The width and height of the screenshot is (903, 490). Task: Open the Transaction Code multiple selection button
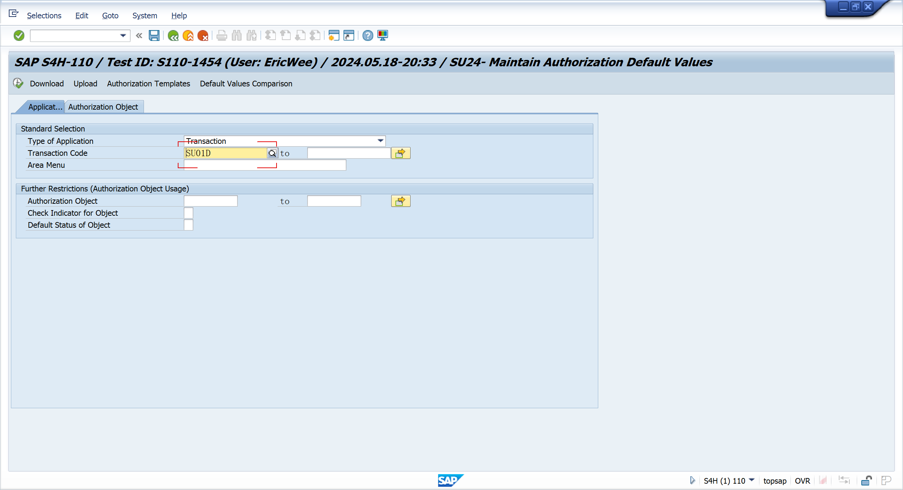tap(400, 153)
